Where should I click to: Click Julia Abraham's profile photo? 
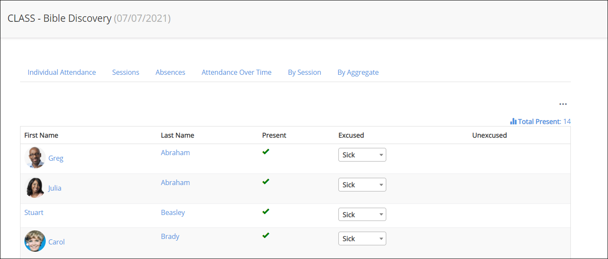coord(35,188)
